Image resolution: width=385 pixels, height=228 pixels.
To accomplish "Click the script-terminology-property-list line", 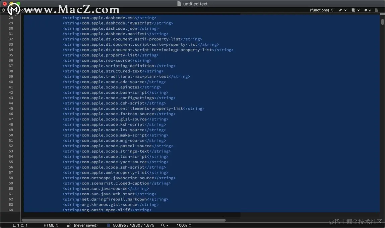I will [148, 50].
